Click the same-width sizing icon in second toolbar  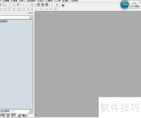point(47,9)
